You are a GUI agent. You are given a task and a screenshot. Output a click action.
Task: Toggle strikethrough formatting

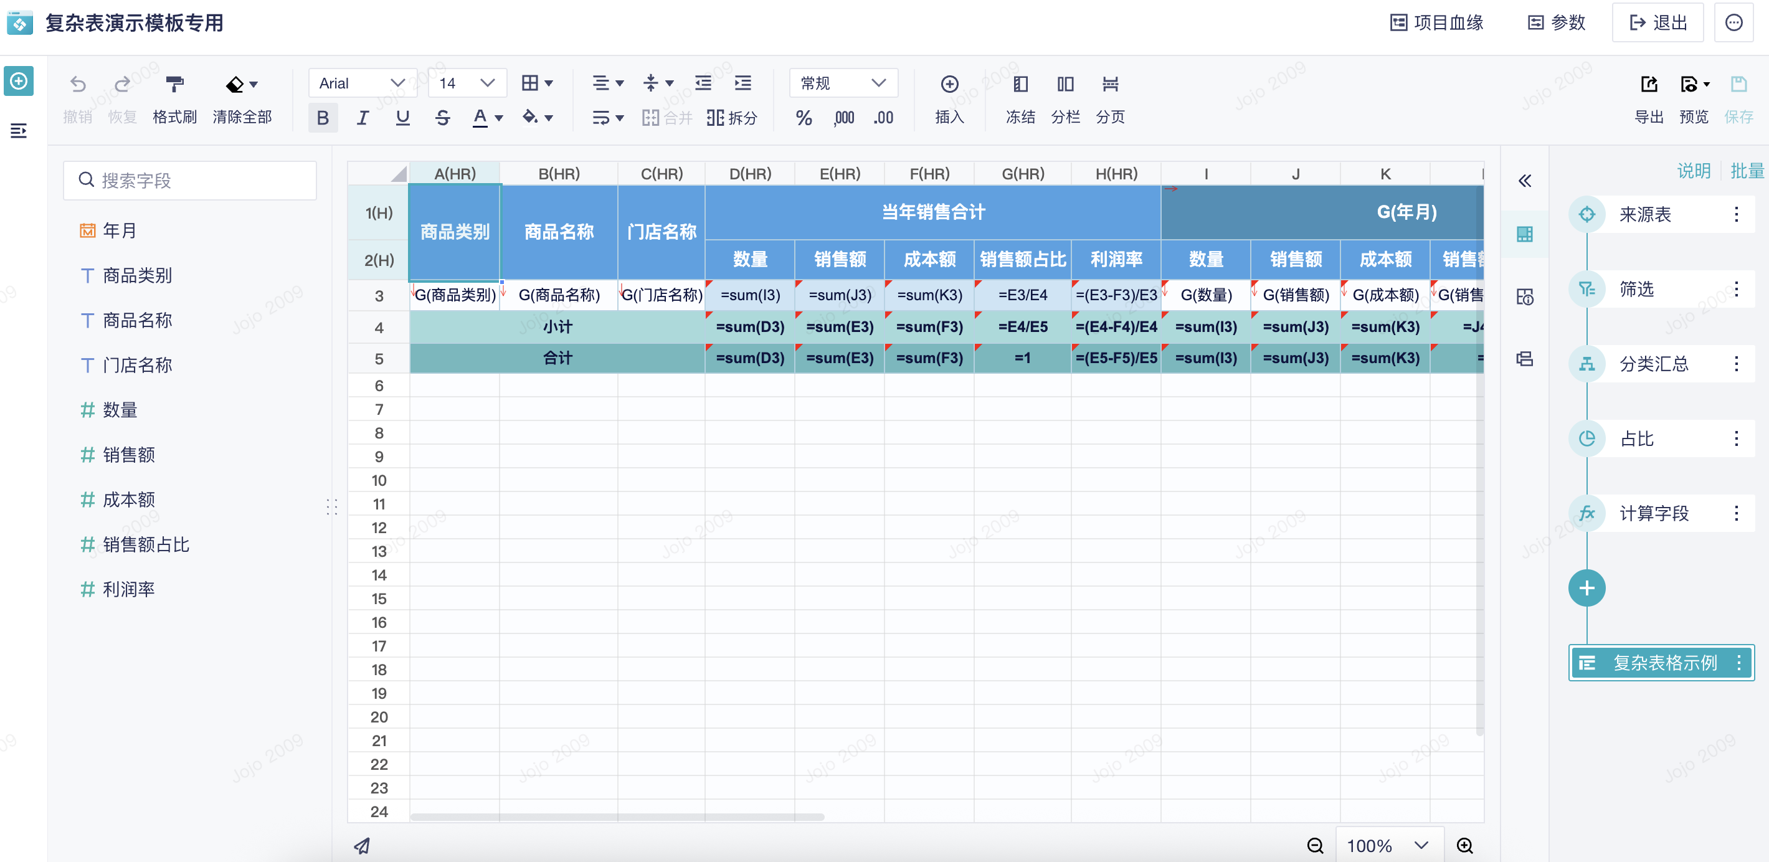(x=442, y=118)
